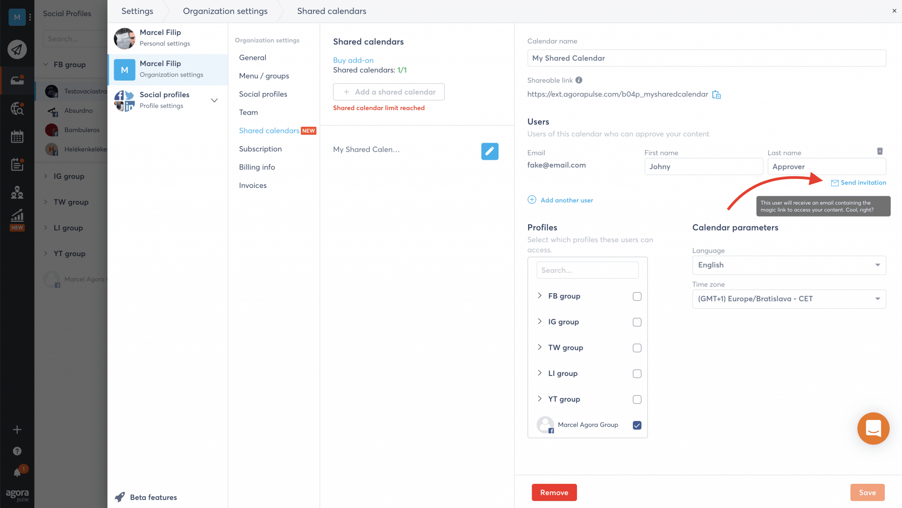Copy the shareable link with clipboard icon
This screenshot has width=902, height=508.
[716, 95]
